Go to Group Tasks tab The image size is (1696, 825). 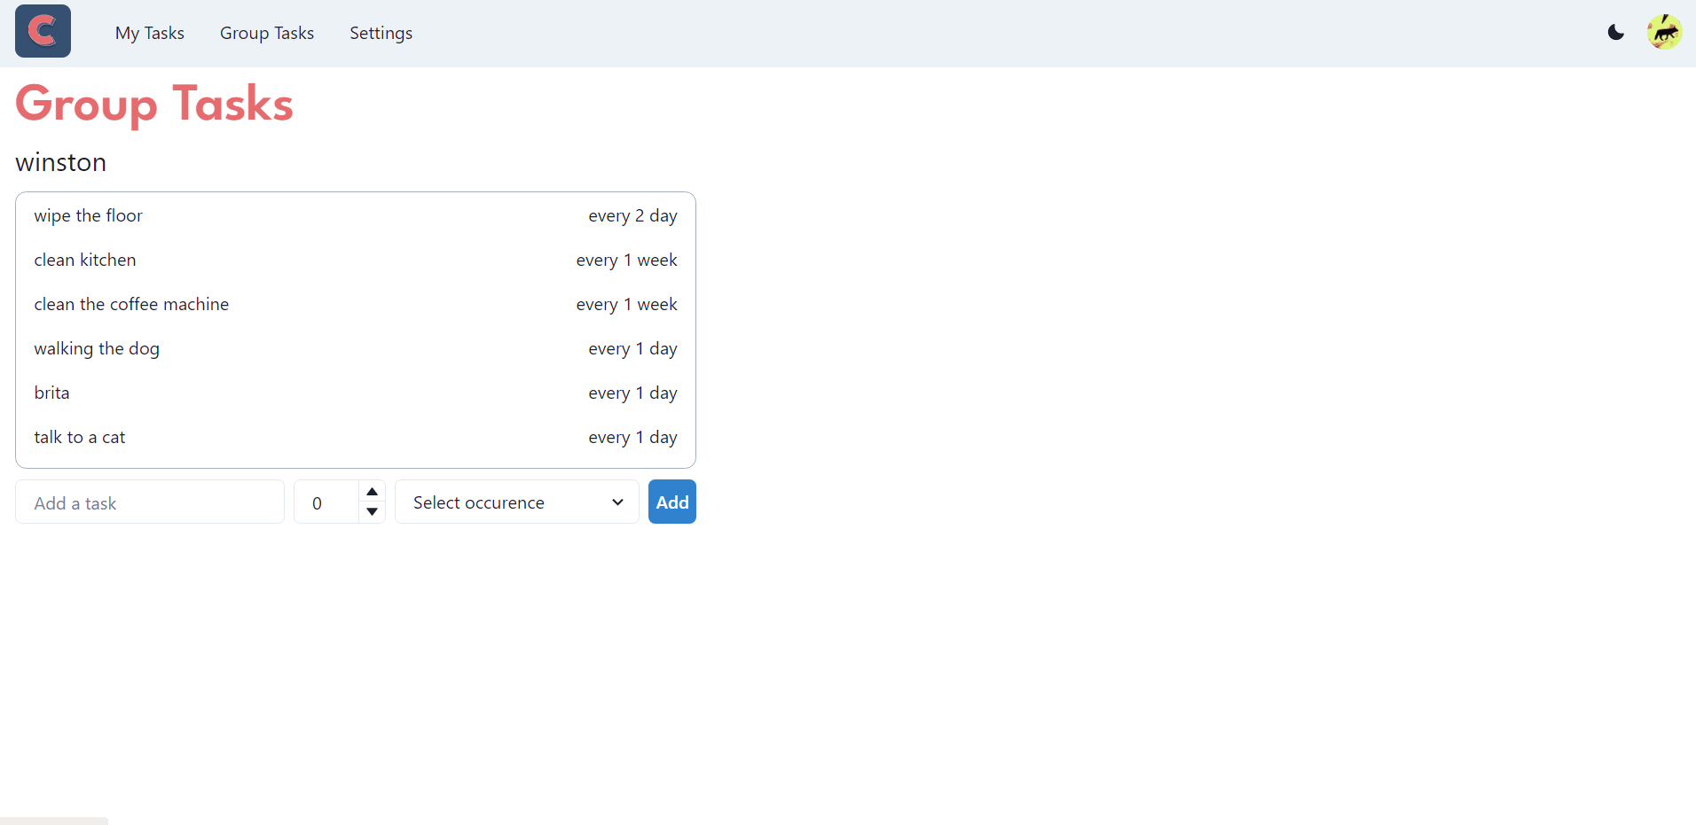(x=266, y=33)
